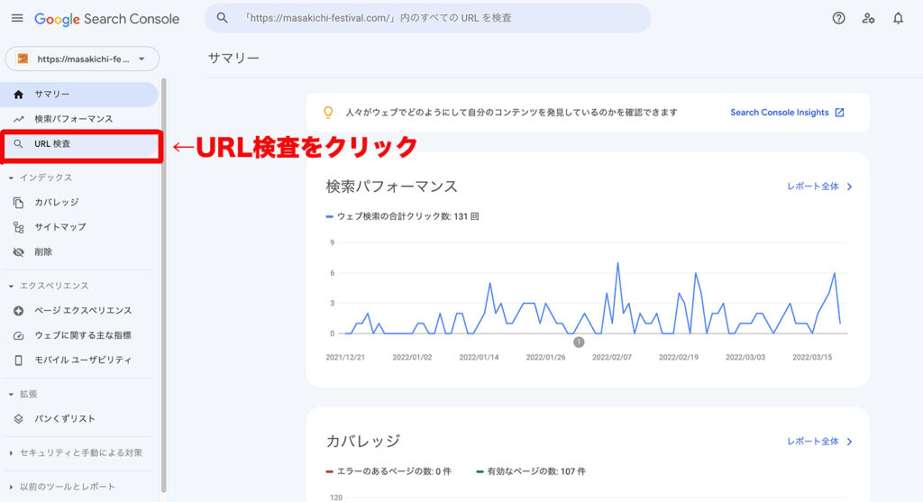
Task: Click the 2022/02/07 axis date label
Action: (612, 357)
